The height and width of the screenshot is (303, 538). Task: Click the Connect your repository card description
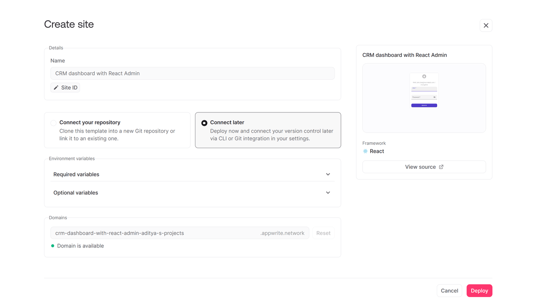click(x=117, y=135)
